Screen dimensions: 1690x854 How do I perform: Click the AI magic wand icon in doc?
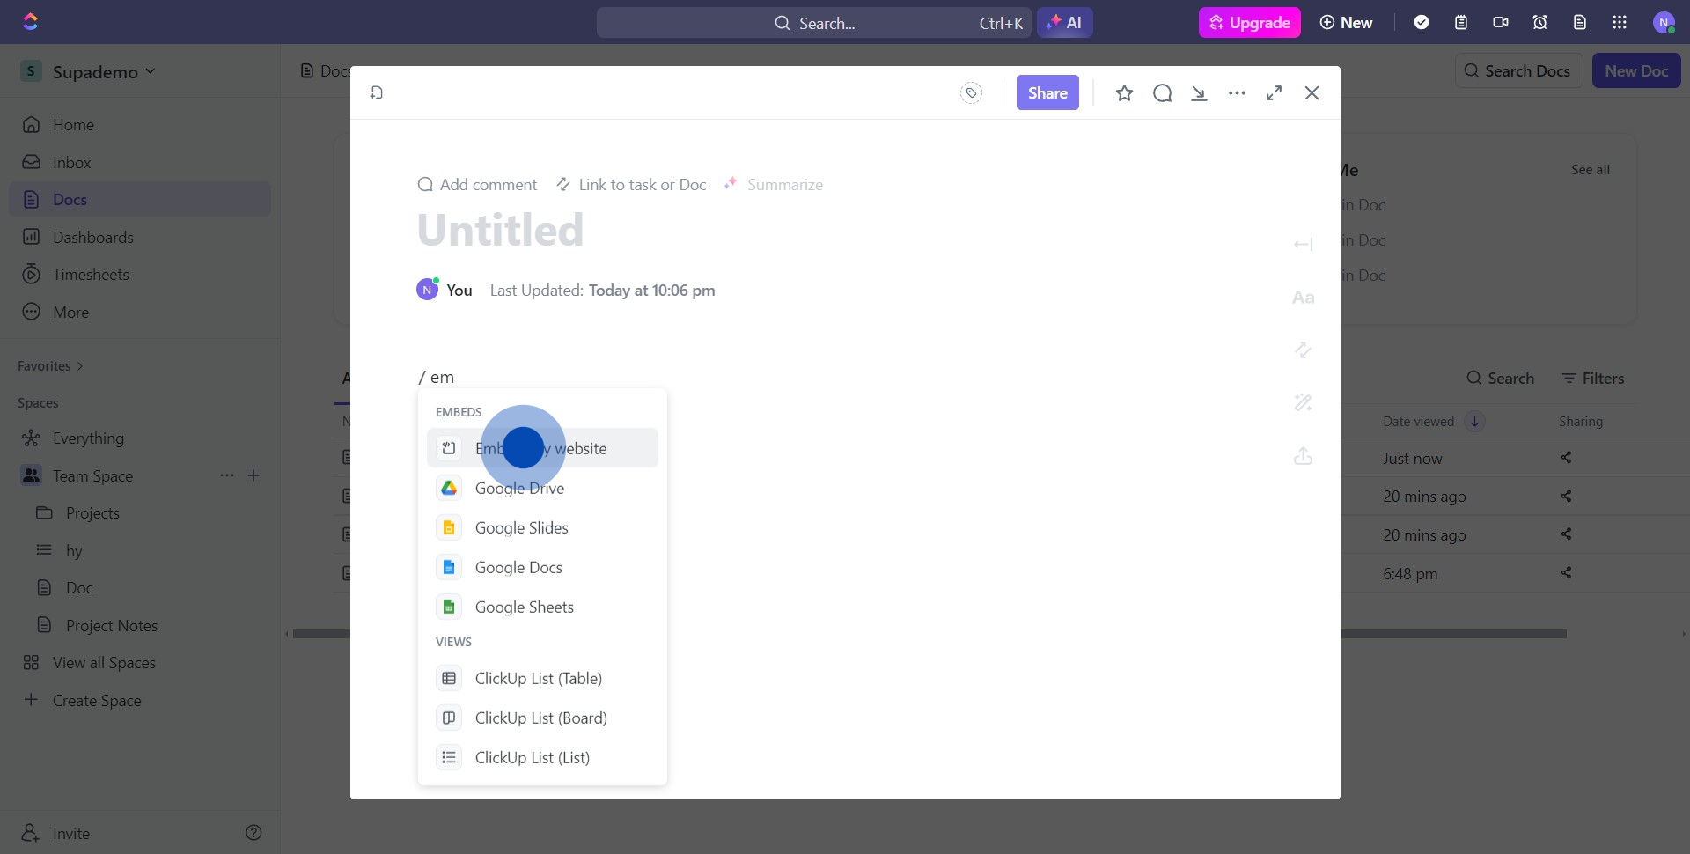tap(1303, 402)
